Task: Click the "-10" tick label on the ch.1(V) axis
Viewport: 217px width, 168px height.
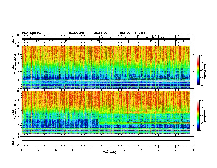Action: click(x=18, y=43)
